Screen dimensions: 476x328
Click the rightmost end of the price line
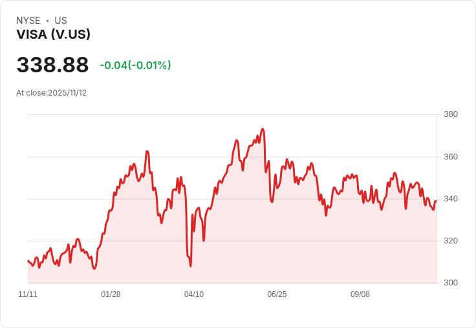click(x=436, y=201)
